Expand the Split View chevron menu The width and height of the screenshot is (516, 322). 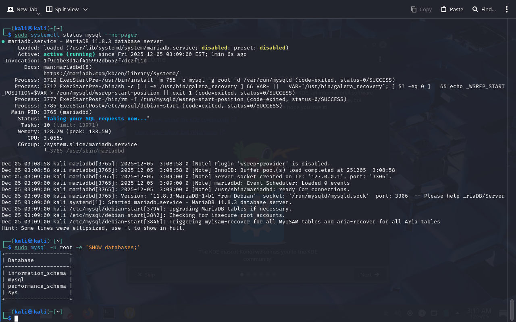coord(85,9)
